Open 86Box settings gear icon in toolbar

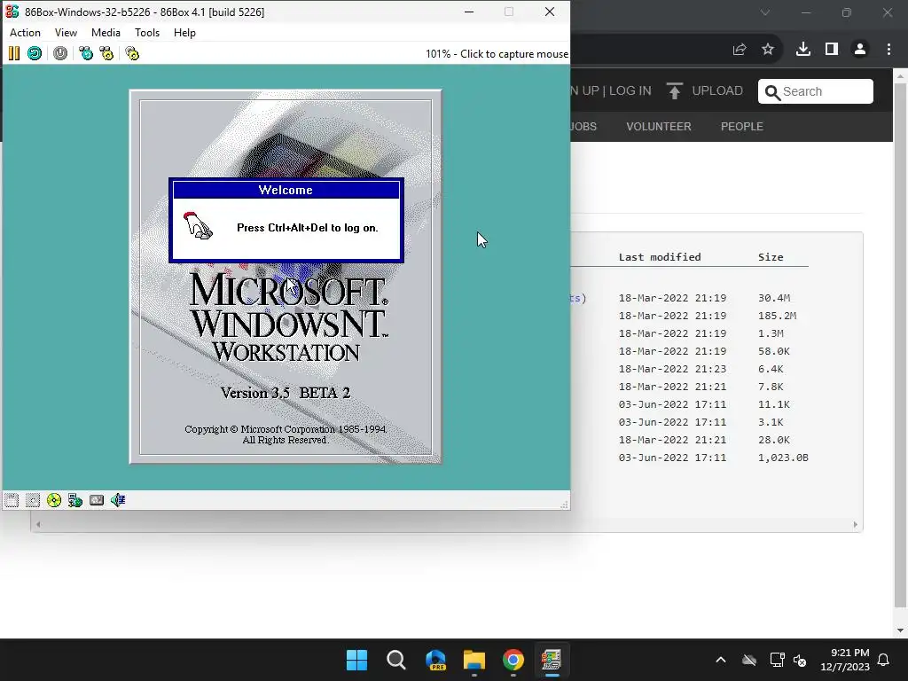(132, 54)
